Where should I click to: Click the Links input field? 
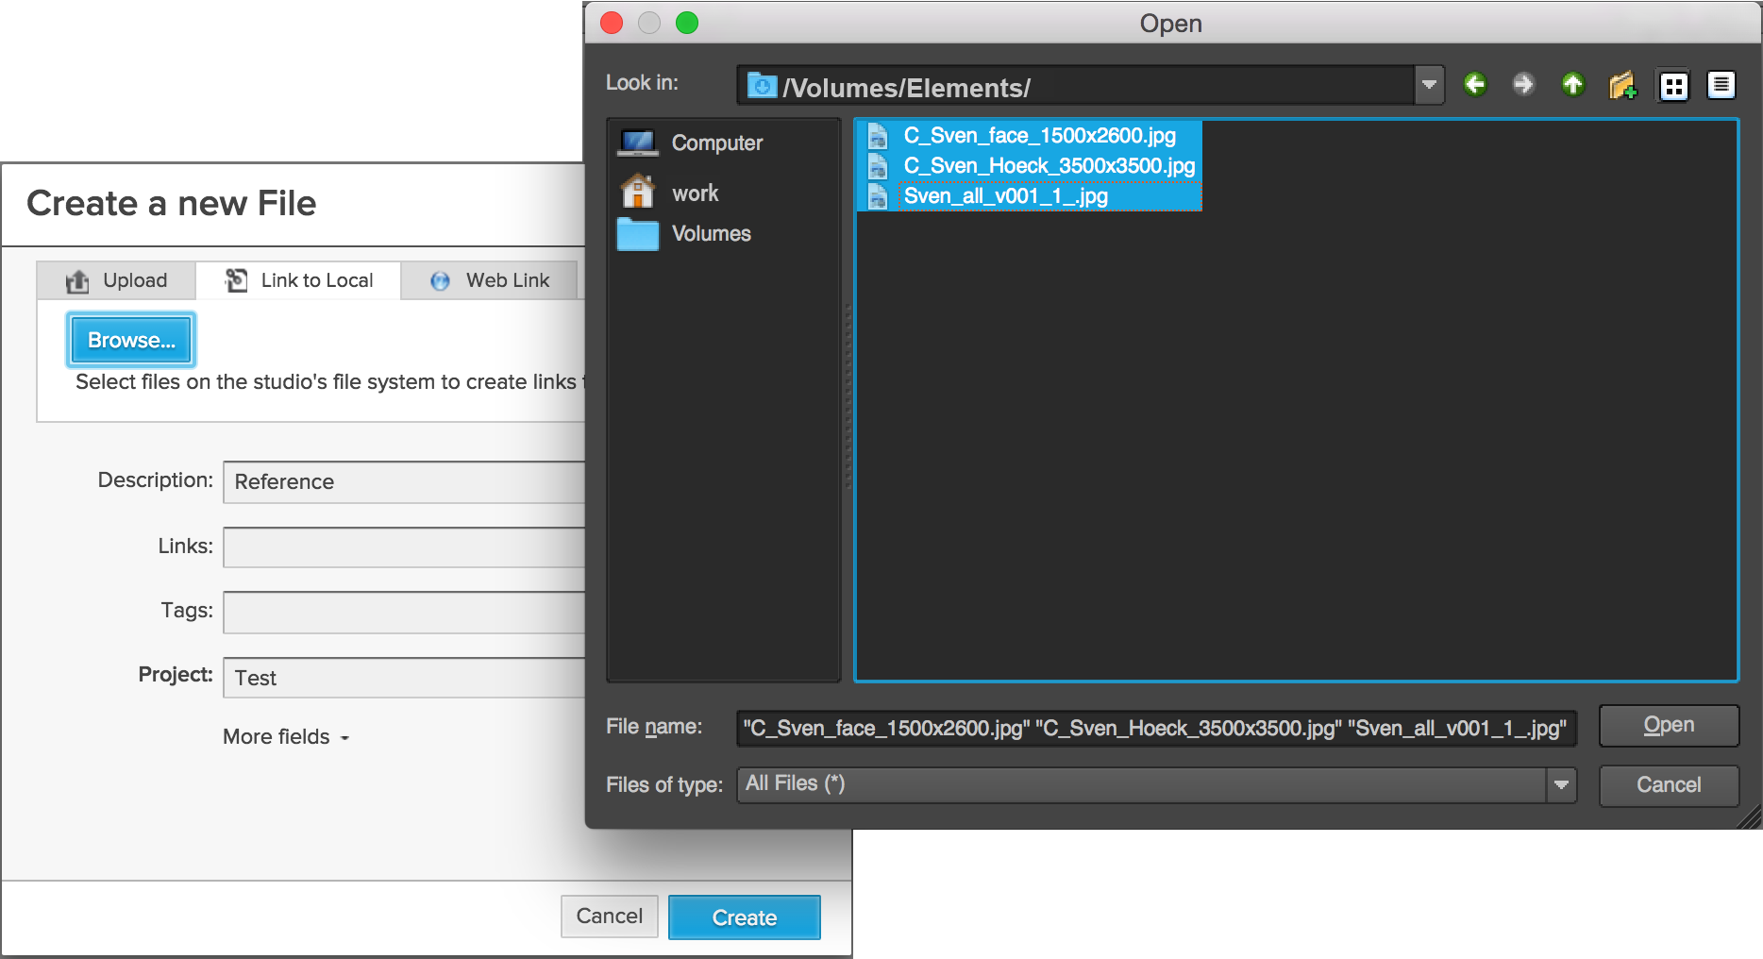pyautogui.click(x=404, y=547)
